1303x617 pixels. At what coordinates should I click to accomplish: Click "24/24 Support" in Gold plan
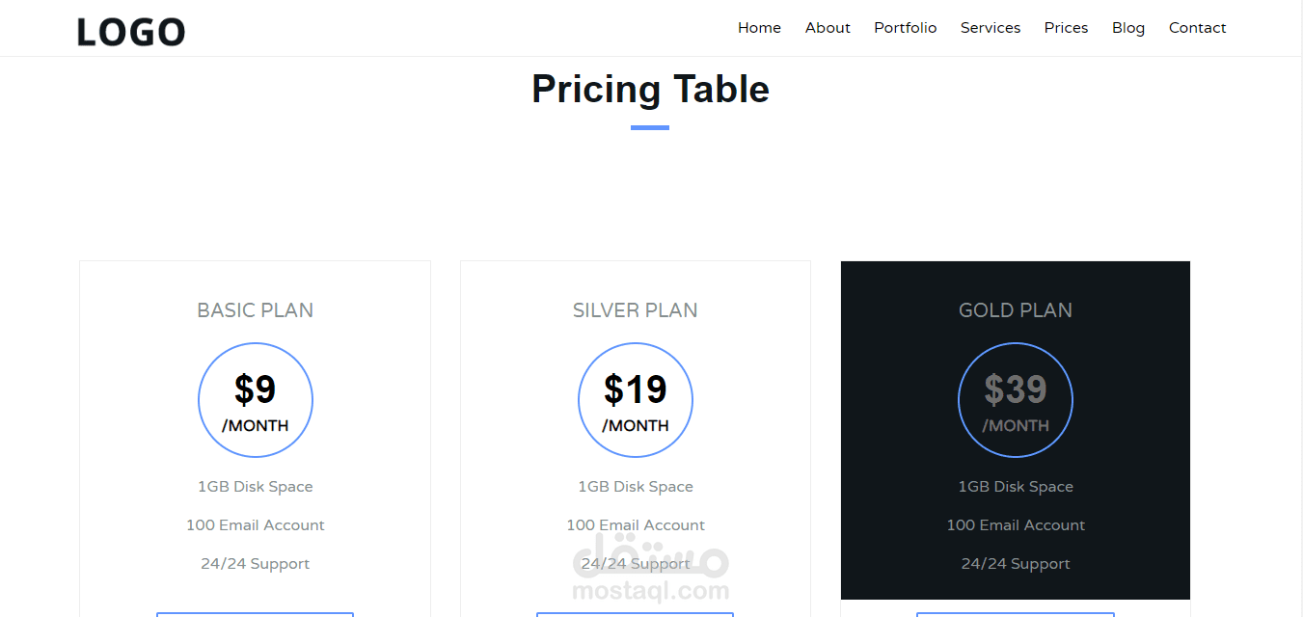pyautogui.click(x=1016, y=564)
